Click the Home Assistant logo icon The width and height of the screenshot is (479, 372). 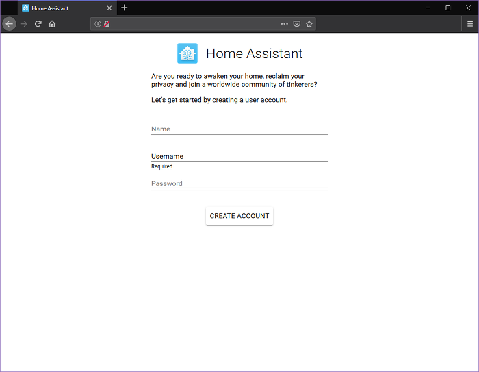pos(187,53)
